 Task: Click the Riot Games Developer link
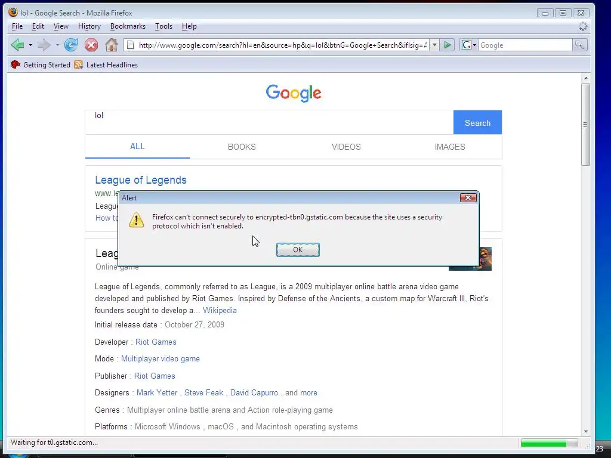click(156, 342)
